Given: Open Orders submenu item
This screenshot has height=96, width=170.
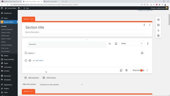Looking at the screenshot, I should click(x=3, y=42).
